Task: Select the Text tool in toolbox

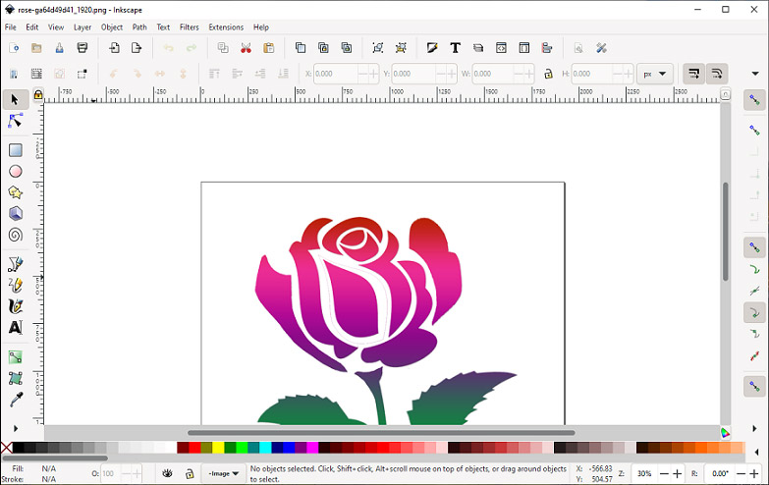Action: (x=15, y=328)
